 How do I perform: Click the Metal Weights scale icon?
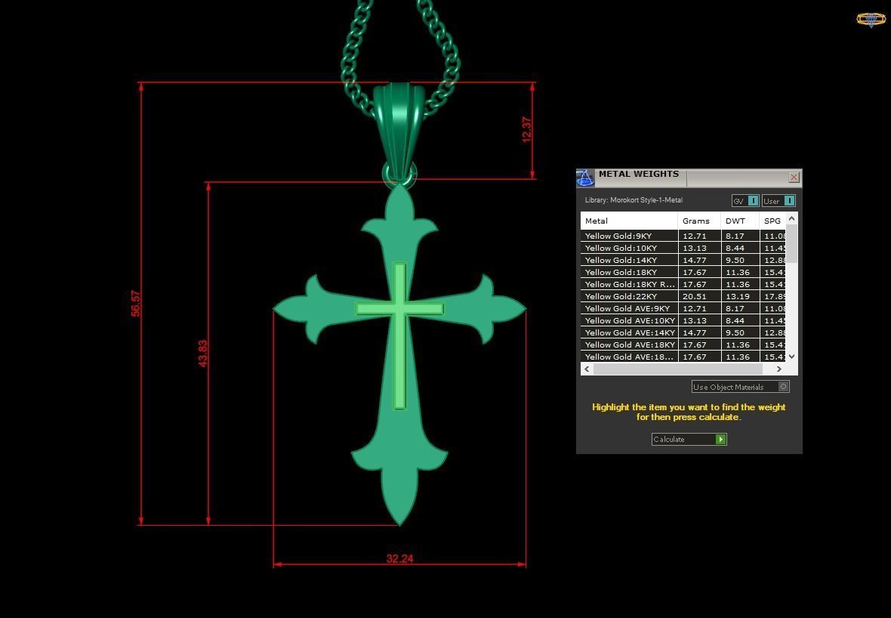pos(585,178)
